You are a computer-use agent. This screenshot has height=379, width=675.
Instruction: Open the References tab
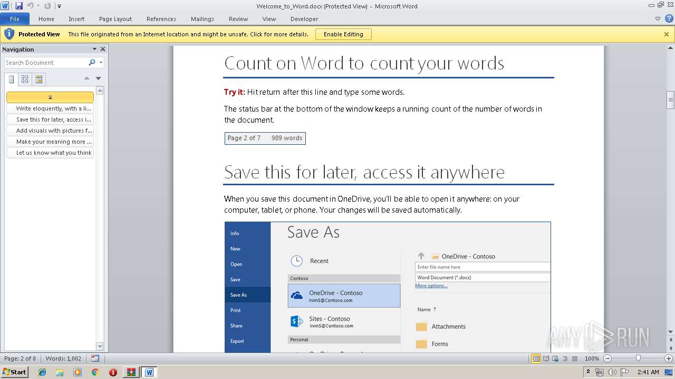[161, 19]
